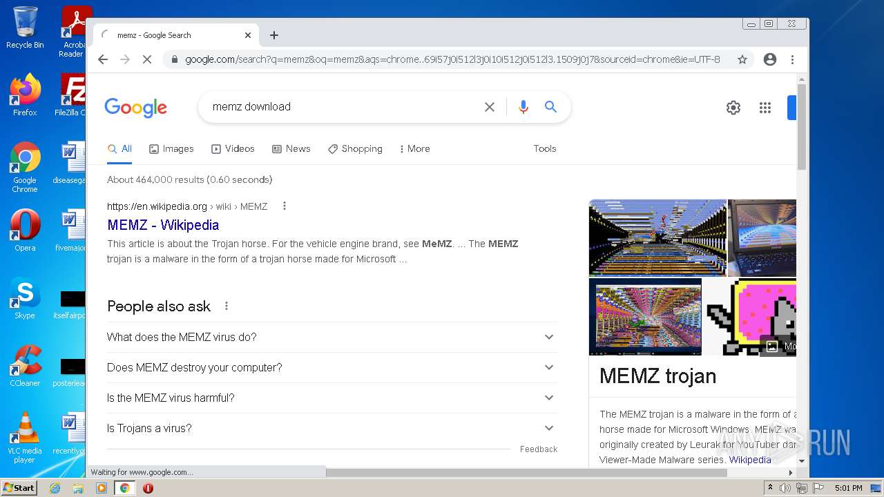The height and width of the screenshot is (497, 884).
Task: Open a new tab with plus button
Action: pyautogui.click(x=274, y=35)
